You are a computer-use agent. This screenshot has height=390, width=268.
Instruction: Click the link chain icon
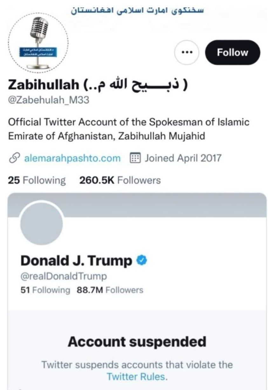[14, 158]
